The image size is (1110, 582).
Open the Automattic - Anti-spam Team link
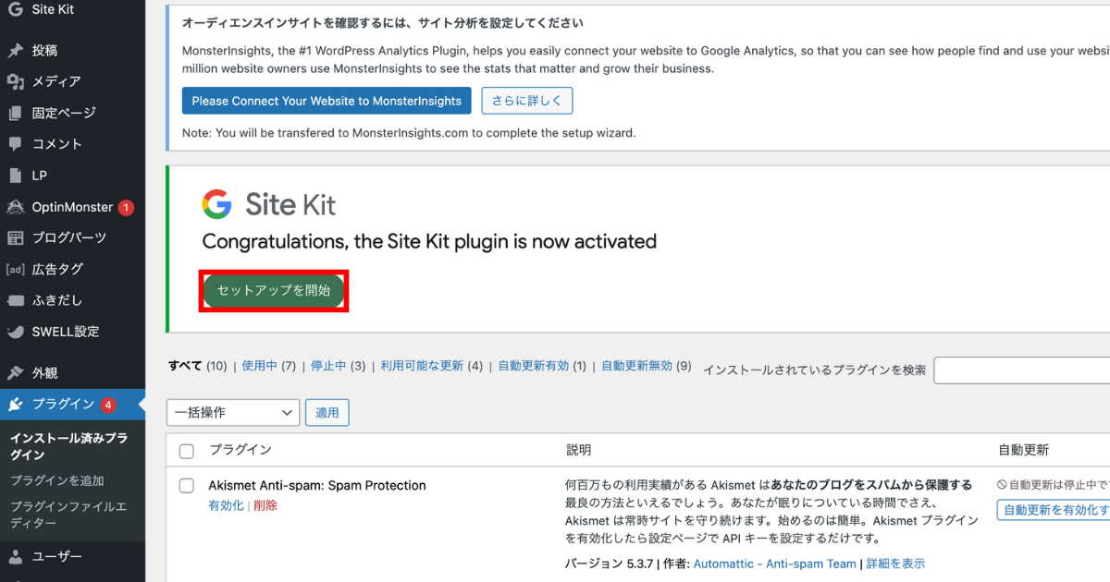coord(775,564)
